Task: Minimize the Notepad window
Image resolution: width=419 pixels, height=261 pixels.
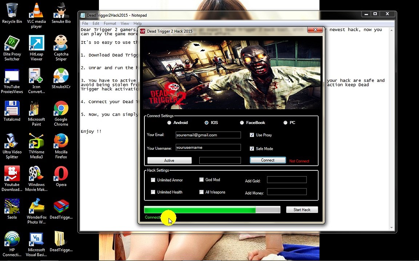Action: tap(366, 14)
